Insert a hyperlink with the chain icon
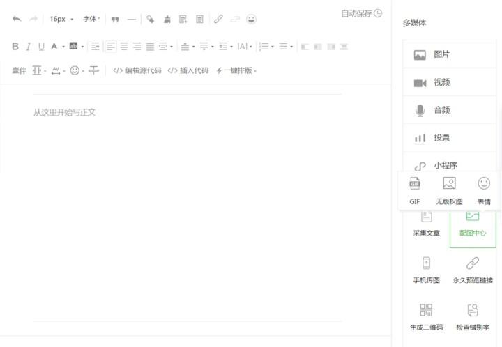The width and height of the screenshot is (502, 347). [x=218, y=20]
